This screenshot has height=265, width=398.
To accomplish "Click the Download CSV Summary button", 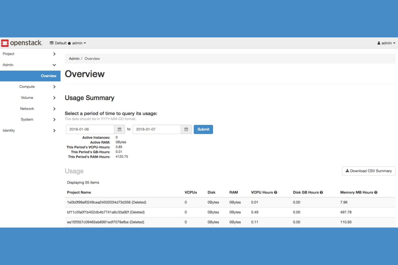I will [368, 171].
